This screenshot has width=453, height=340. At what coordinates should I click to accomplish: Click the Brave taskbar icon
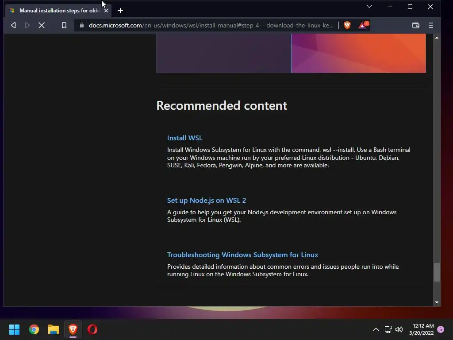click(x=73, y=329)
